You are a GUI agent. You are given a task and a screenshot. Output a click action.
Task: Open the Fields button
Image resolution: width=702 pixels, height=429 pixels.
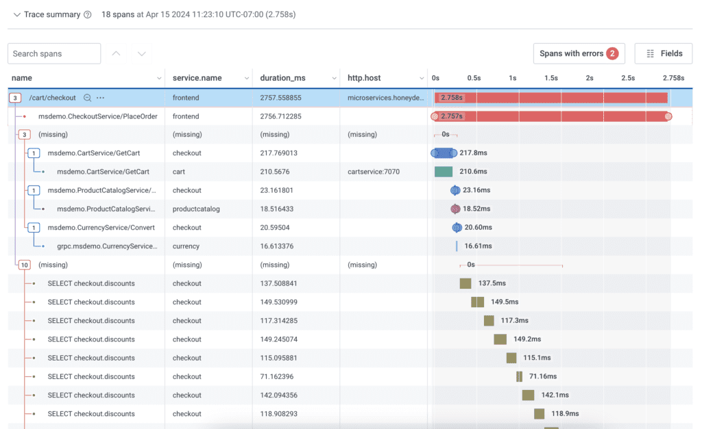(664, 53)
